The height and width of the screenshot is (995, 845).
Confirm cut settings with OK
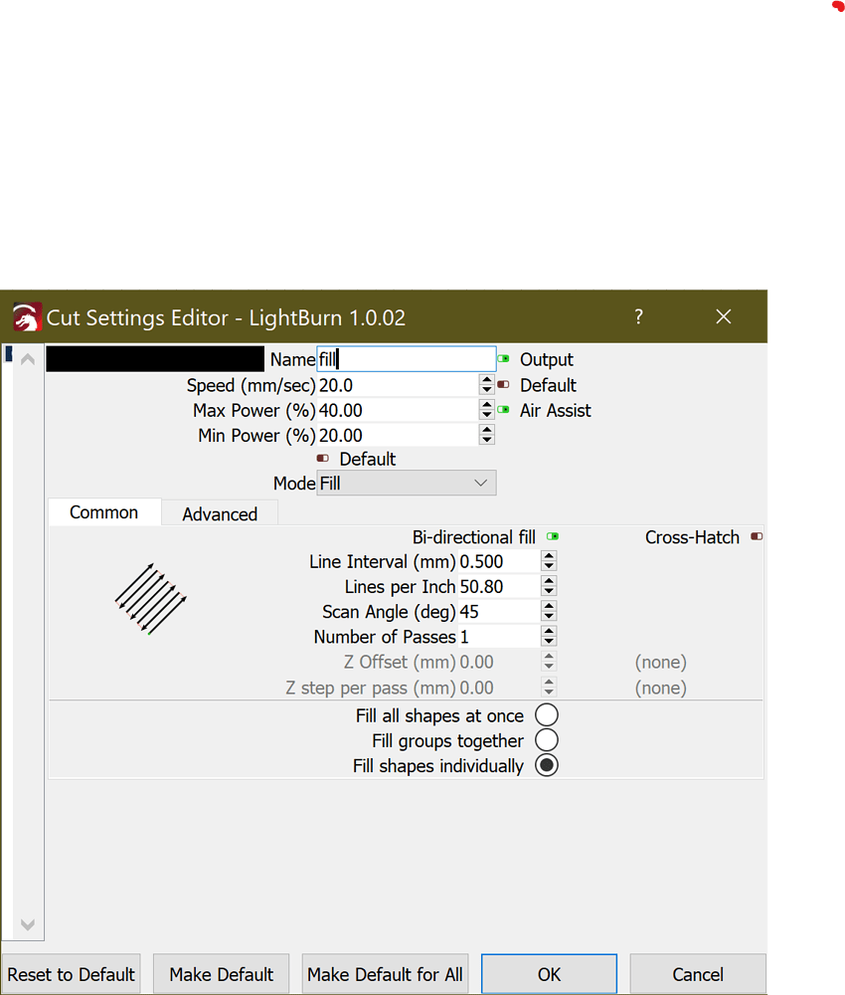[x=549, y=973]
